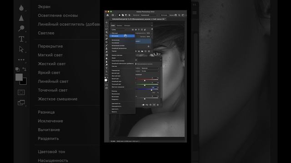Image resolution: width=291 pixels, height=163 pixels.
Task: Switch to the Каналы tab
Action: click(119, 25)
